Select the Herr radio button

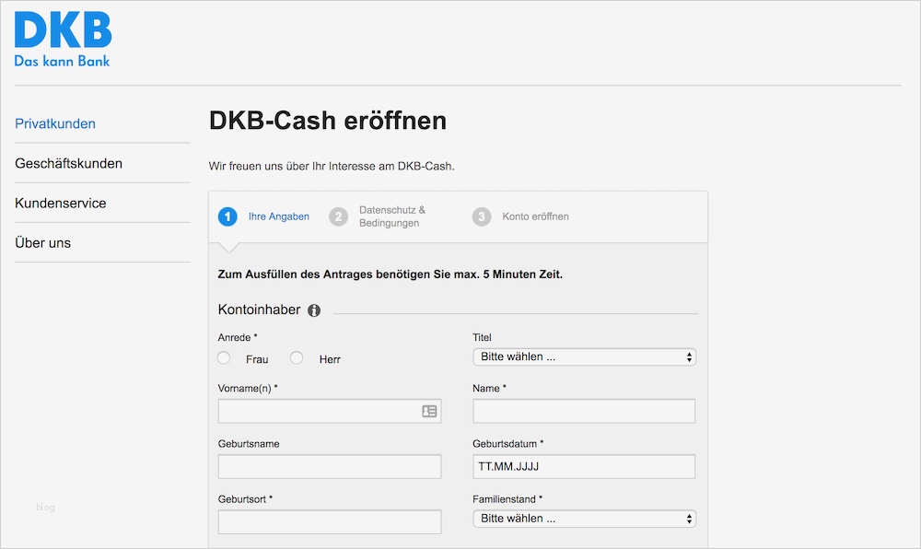pyautogui.click(x=296, y=357)
